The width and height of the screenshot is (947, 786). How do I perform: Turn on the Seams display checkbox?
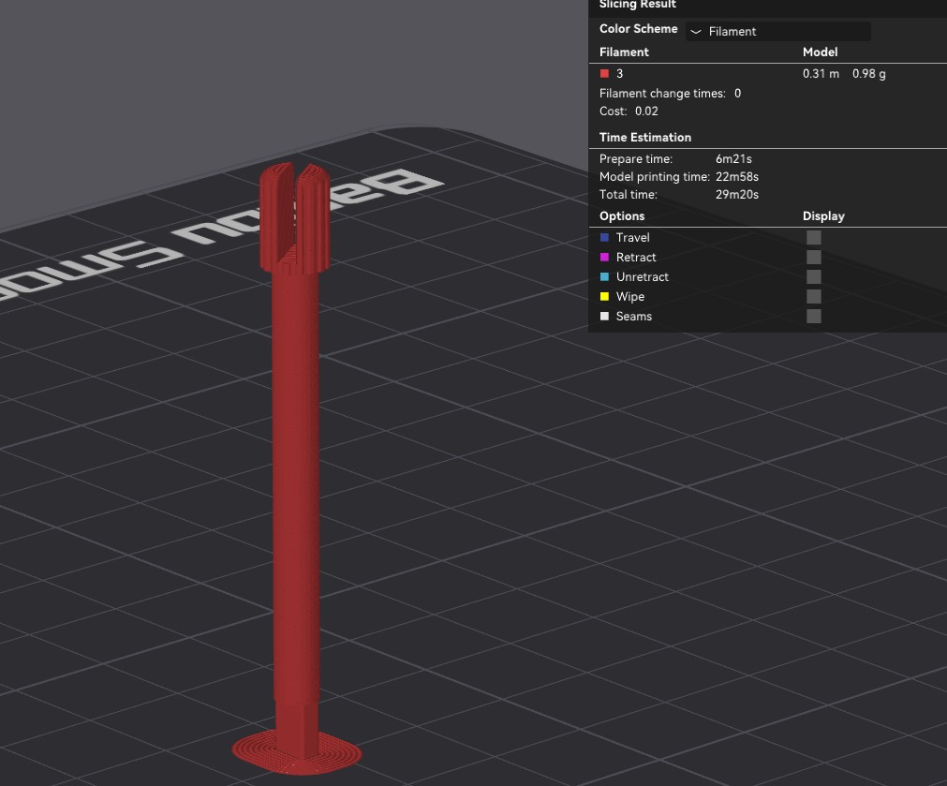coord(813,317)
